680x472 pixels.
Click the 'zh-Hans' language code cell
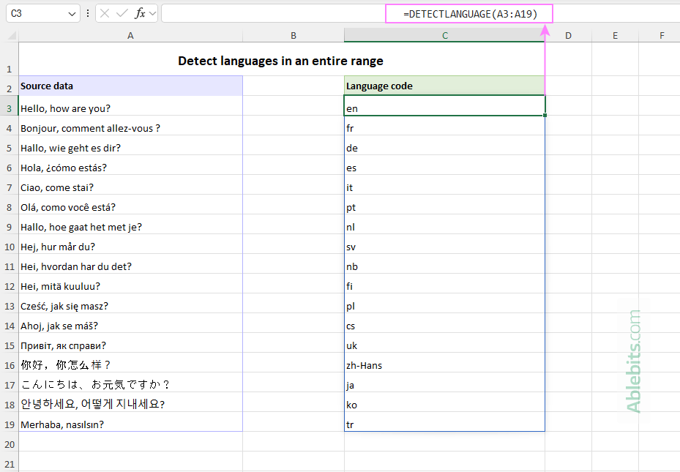click(444, 363)
